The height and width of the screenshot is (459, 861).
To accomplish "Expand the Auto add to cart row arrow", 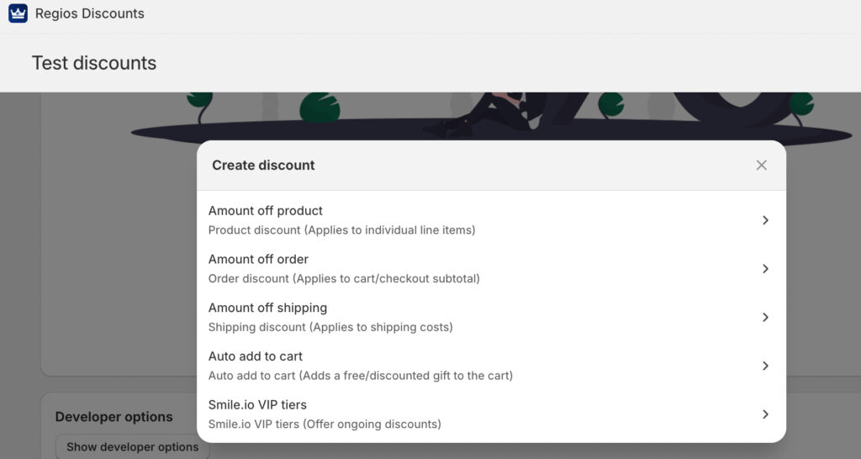I will pyautogui.click(x=765, y=366).
